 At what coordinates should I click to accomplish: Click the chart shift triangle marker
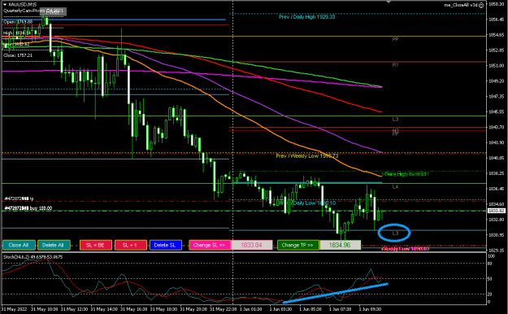point(389,2)
